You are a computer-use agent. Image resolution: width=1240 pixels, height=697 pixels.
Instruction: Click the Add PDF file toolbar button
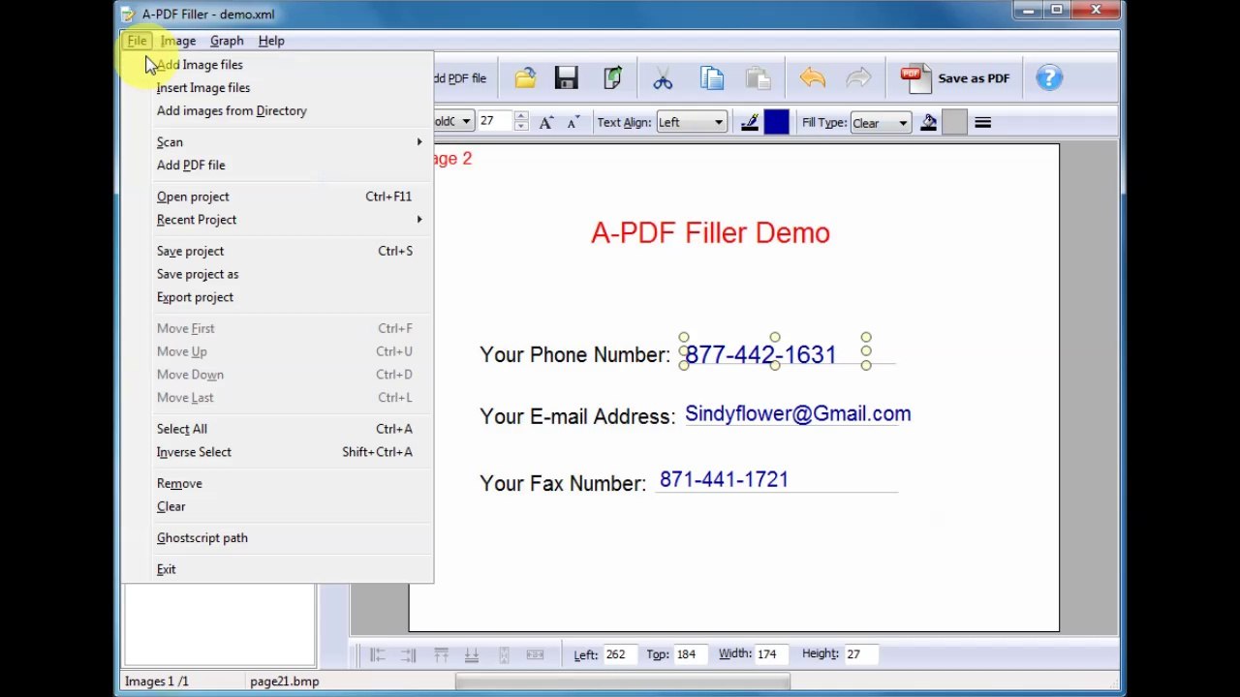click(x=459, y=78)
